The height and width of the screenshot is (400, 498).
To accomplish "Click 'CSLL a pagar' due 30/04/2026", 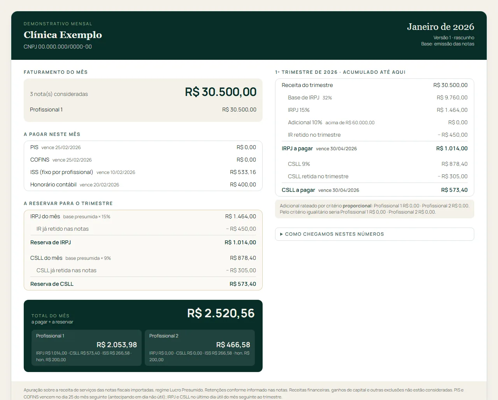I will pyautogui.click(x=375, y=190).
